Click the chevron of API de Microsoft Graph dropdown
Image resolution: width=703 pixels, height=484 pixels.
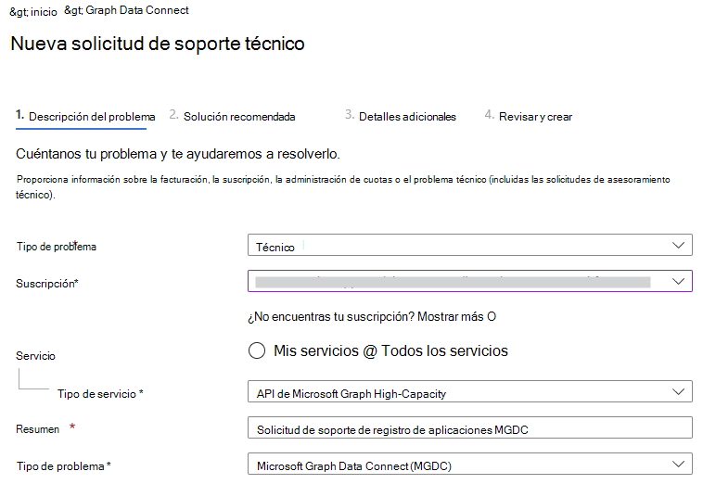tap(678, 391)
